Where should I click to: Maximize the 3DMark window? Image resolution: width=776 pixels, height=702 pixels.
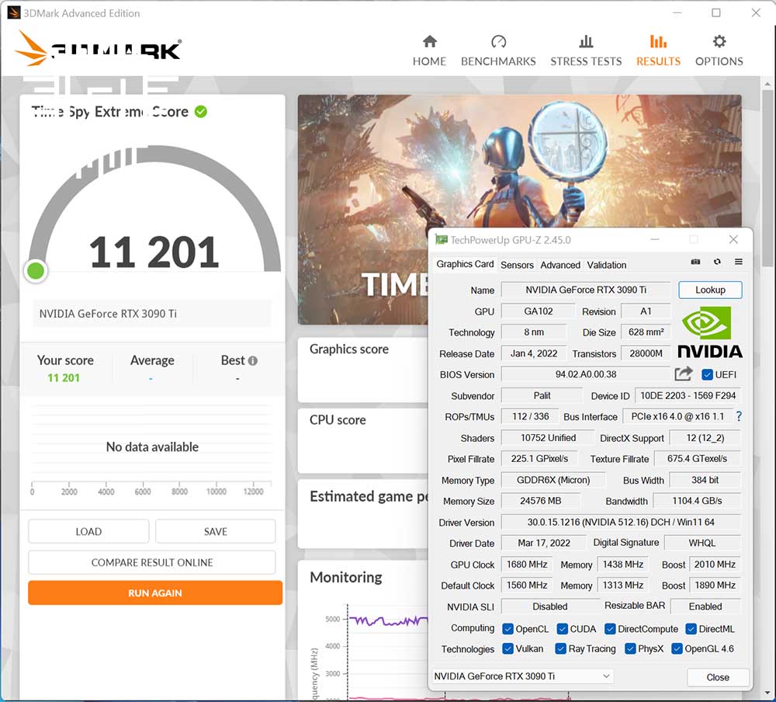click(716, 13)
